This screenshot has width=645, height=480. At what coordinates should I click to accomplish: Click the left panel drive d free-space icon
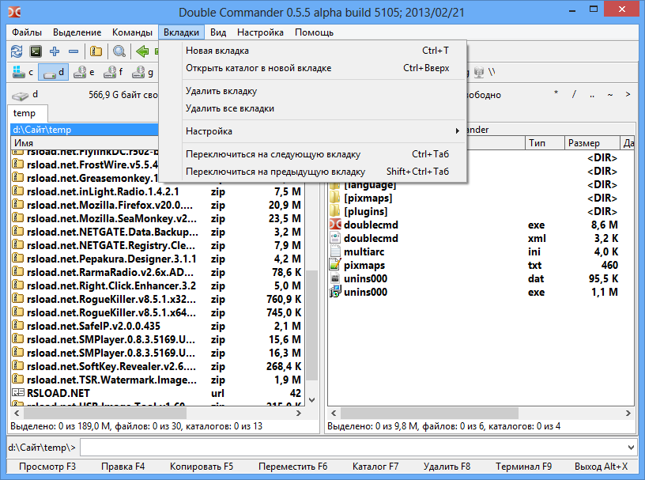pyautogui.click(x=20, y=96)
